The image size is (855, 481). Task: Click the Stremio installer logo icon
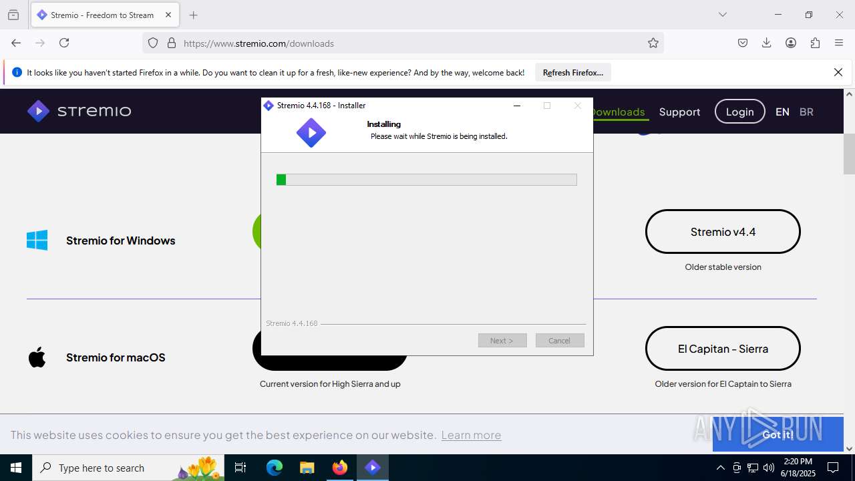[x=311, y=133]
